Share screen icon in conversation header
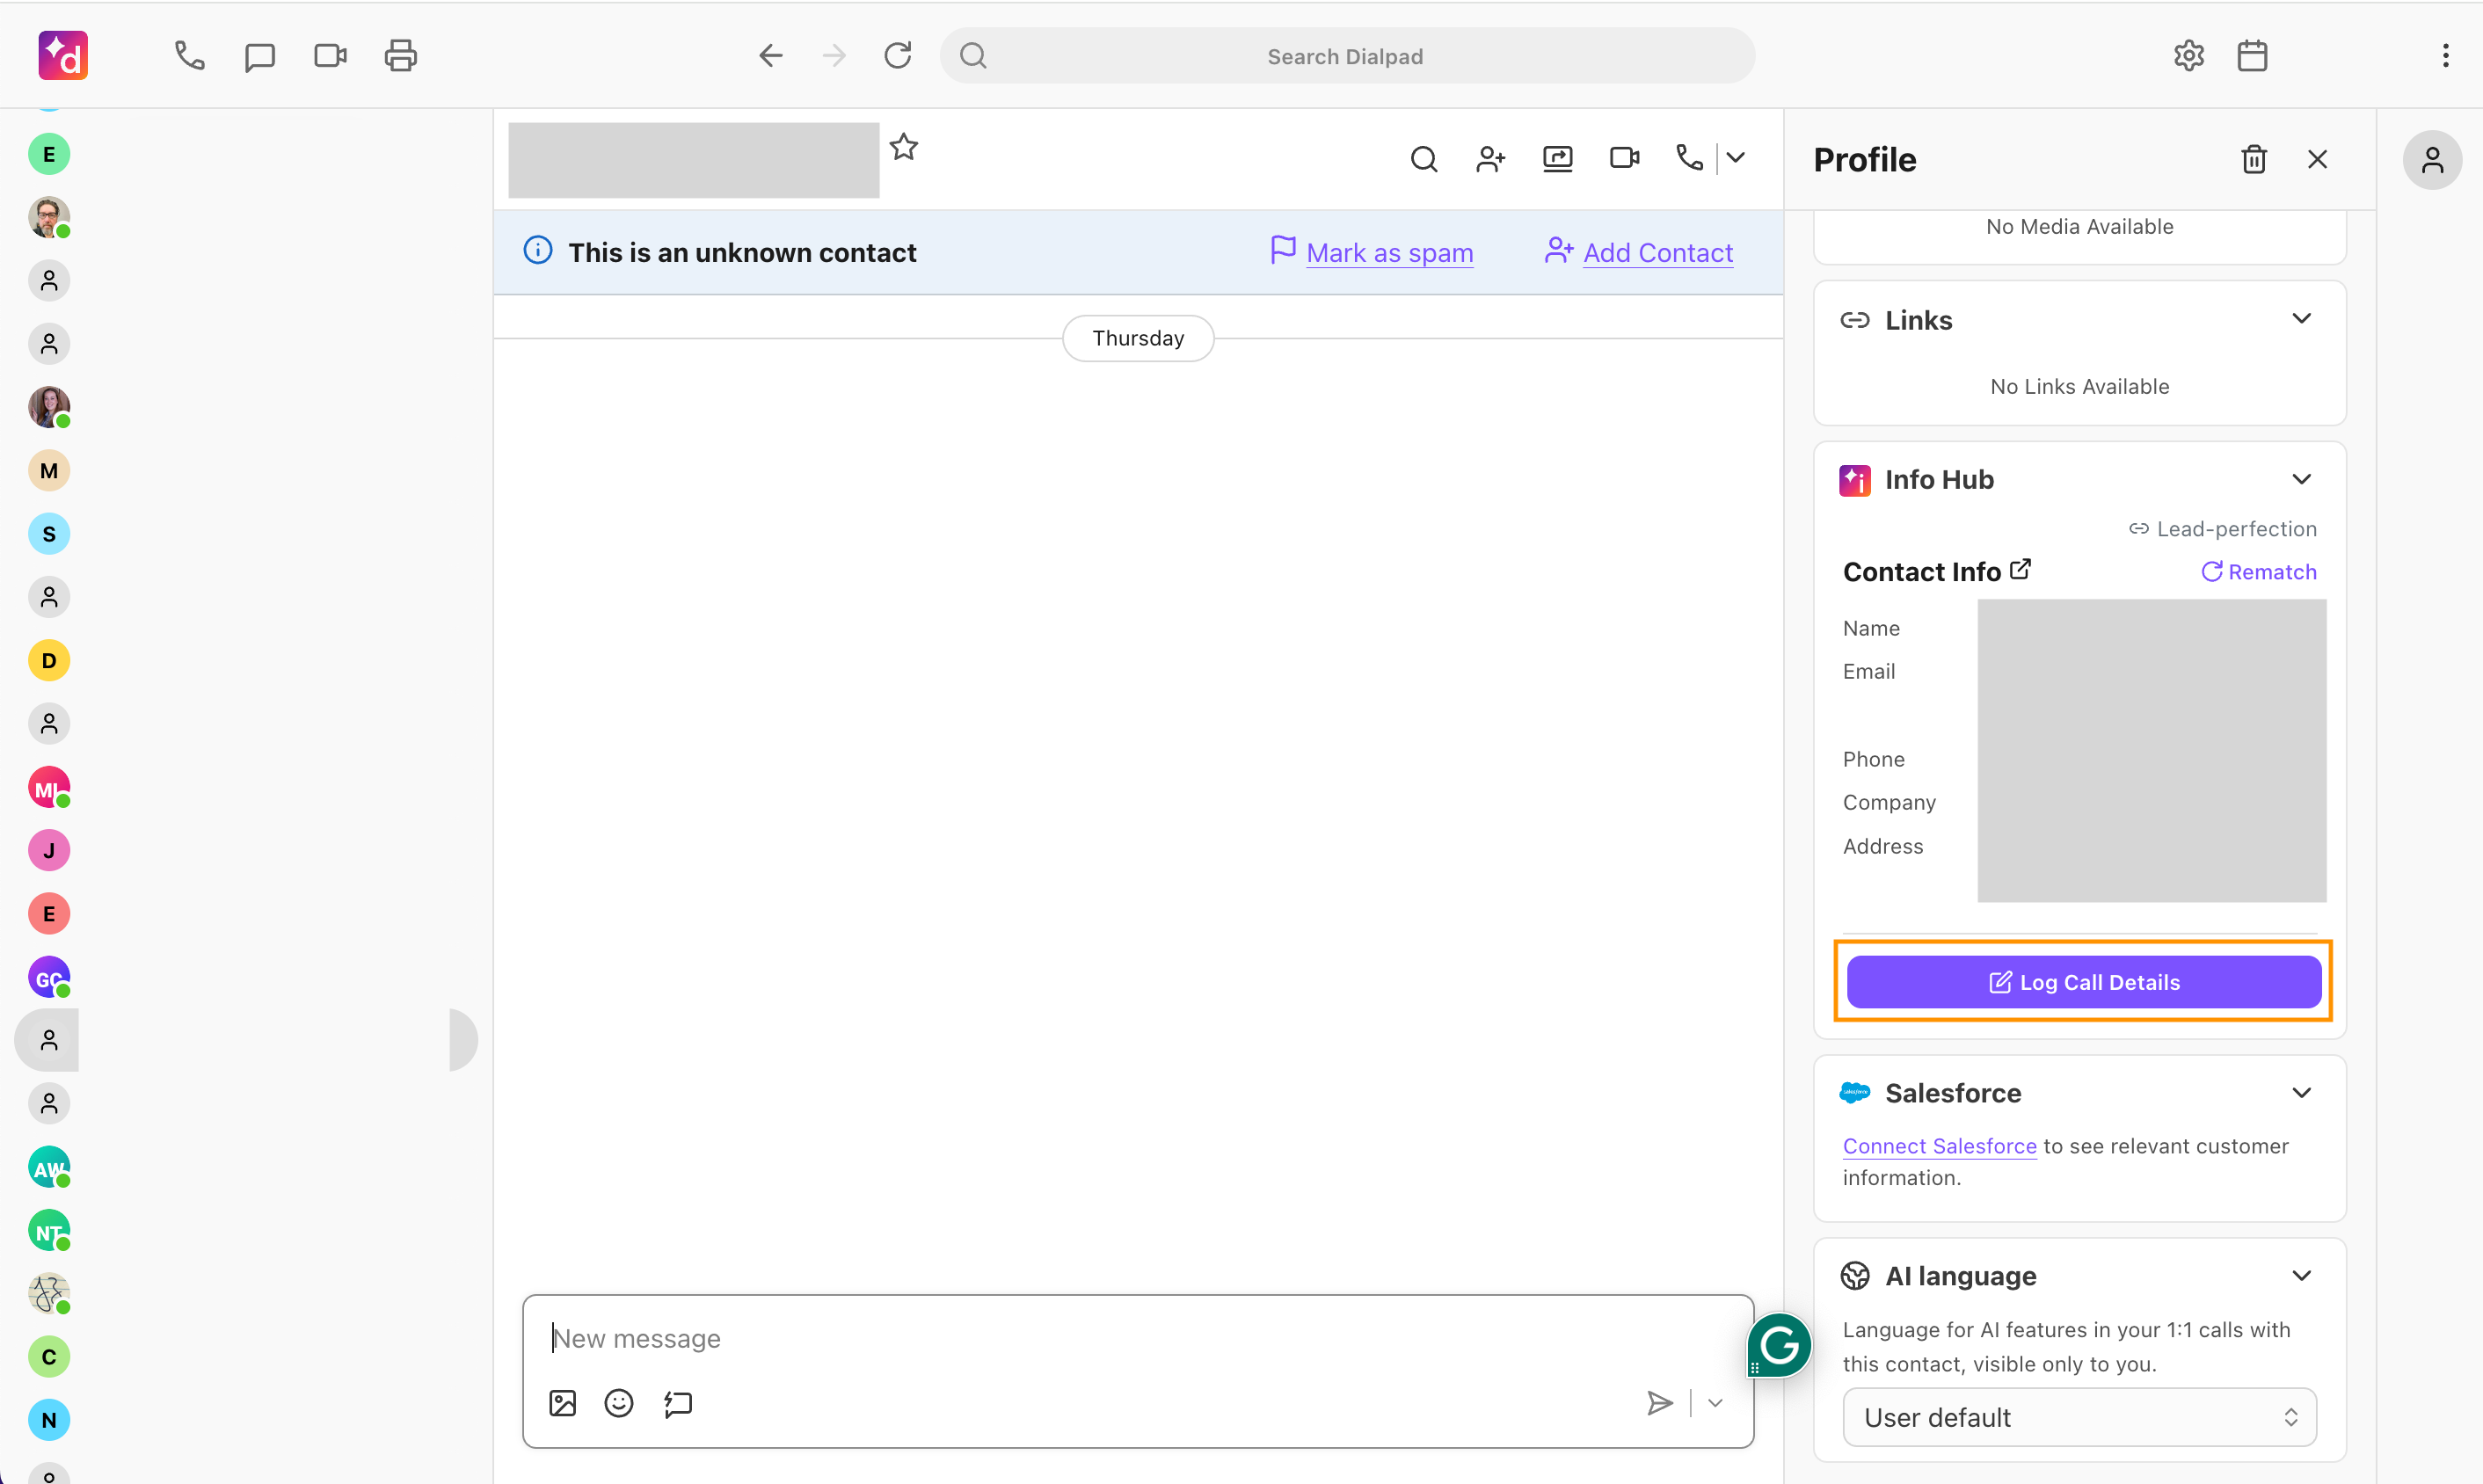Viewport: 2483px width, 1484px height. point(1558,159)
